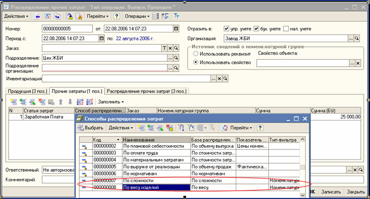Click the ellipsis selector for Организация
370x199 pixels.
pos(351,38)
